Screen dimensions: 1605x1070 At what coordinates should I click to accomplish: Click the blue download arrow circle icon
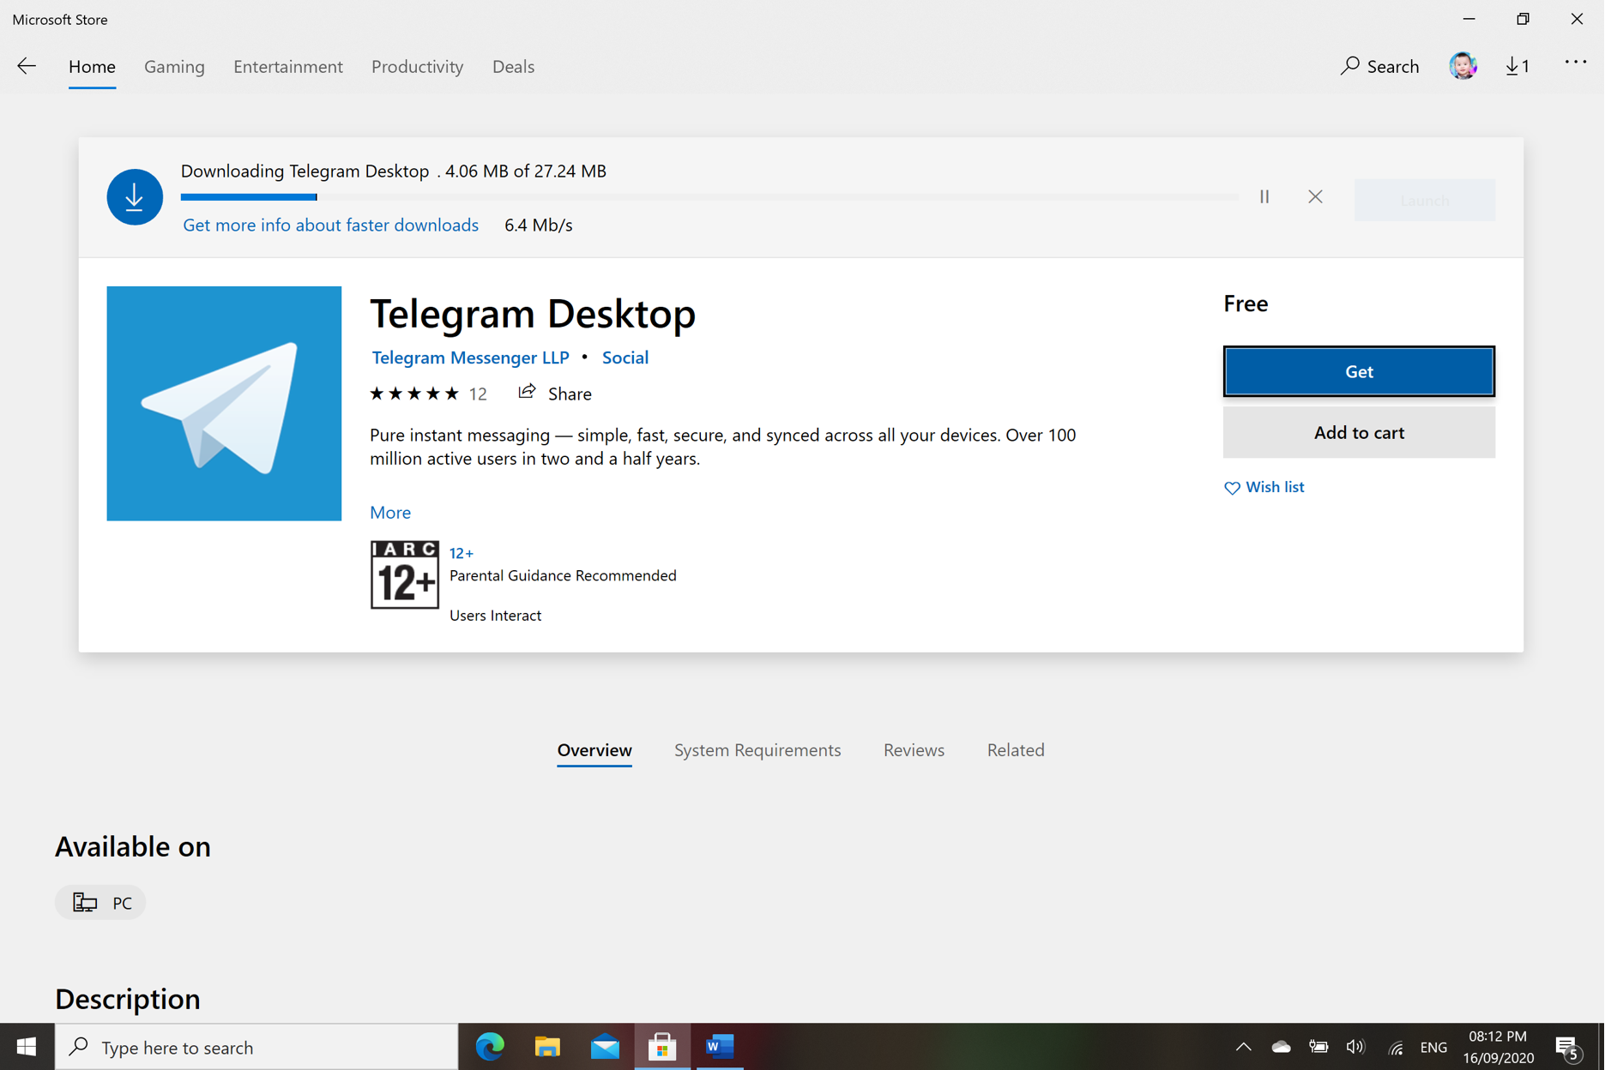point(135,197)
